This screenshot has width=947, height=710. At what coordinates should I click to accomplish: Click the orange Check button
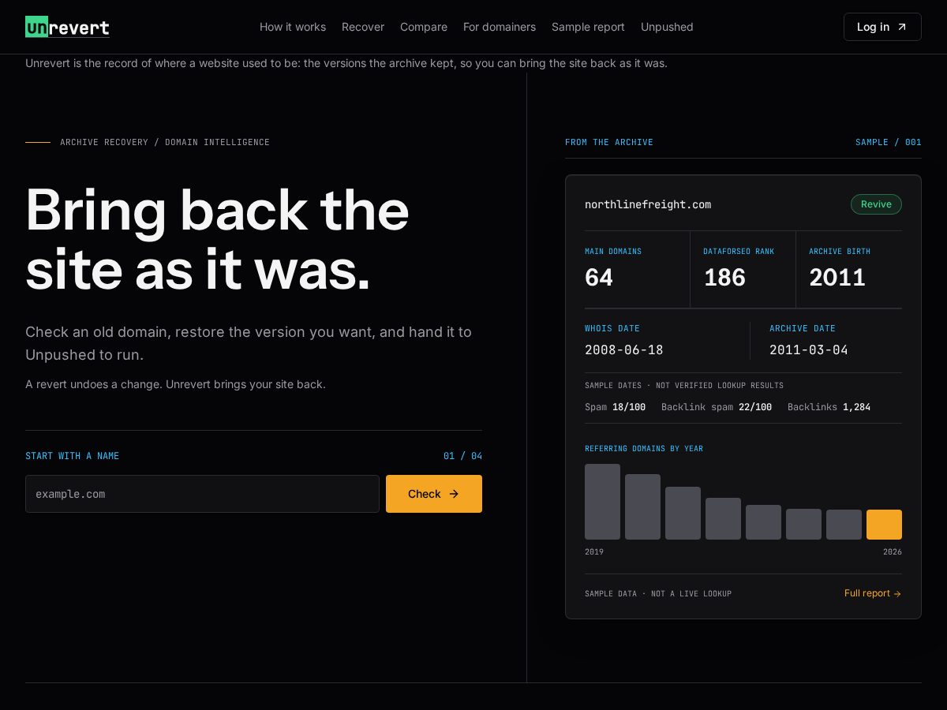(434, 494)
